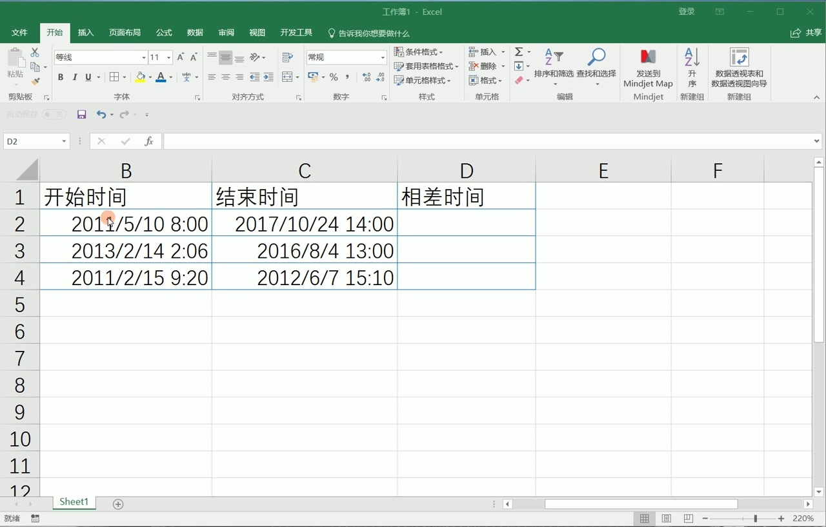Image resolution: width=826 pixels, height=527 pixels.
Task: Undo the last action
Action: click(x=101, y=114)
